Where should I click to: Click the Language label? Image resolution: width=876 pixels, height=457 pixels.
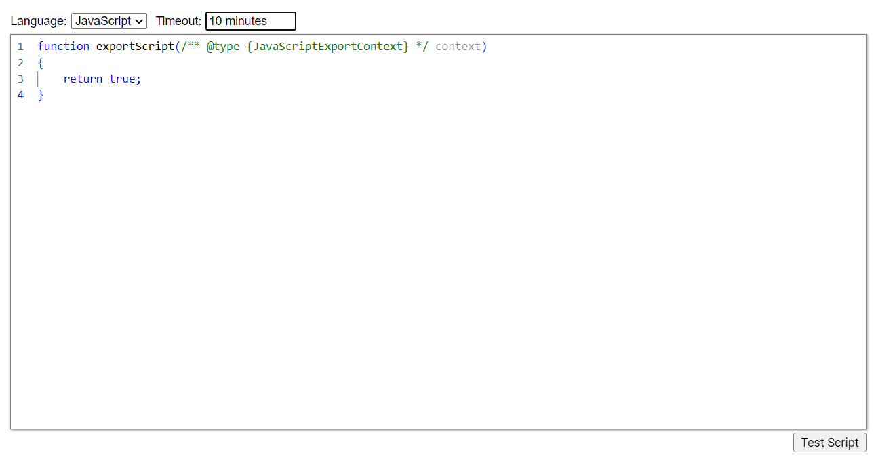38,21
